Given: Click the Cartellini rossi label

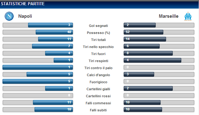Looking at the screenshot, I should 98,96.
